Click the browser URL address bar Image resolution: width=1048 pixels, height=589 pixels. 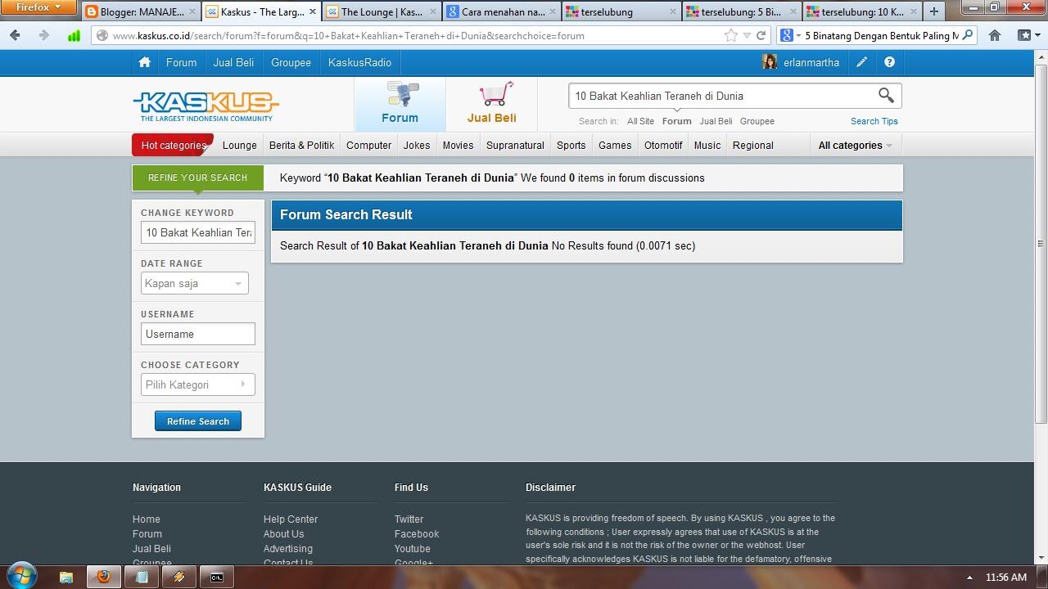(x=418, y=35)
